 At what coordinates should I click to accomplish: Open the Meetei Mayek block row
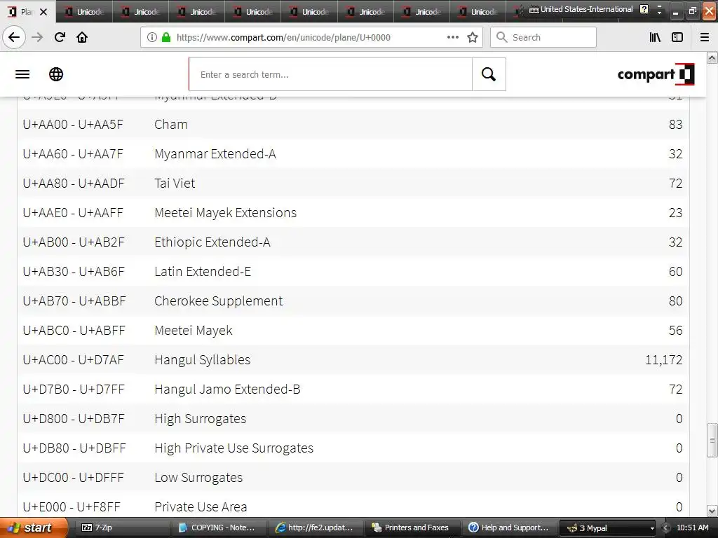(353, 331)
